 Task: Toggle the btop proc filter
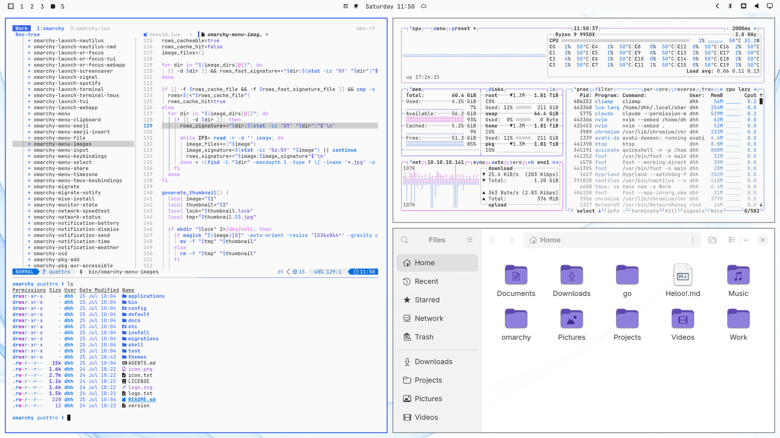pyautogui.click(x=604, y=89)
